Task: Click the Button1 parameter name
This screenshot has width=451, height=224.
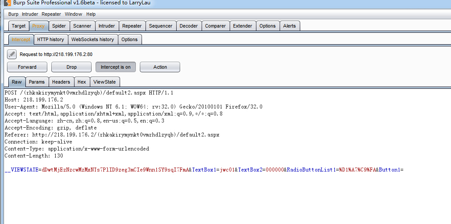Action: [390, 170]
